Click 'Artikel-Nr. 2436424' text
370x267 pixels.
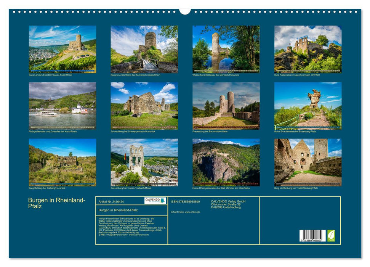tap(111, 202)
